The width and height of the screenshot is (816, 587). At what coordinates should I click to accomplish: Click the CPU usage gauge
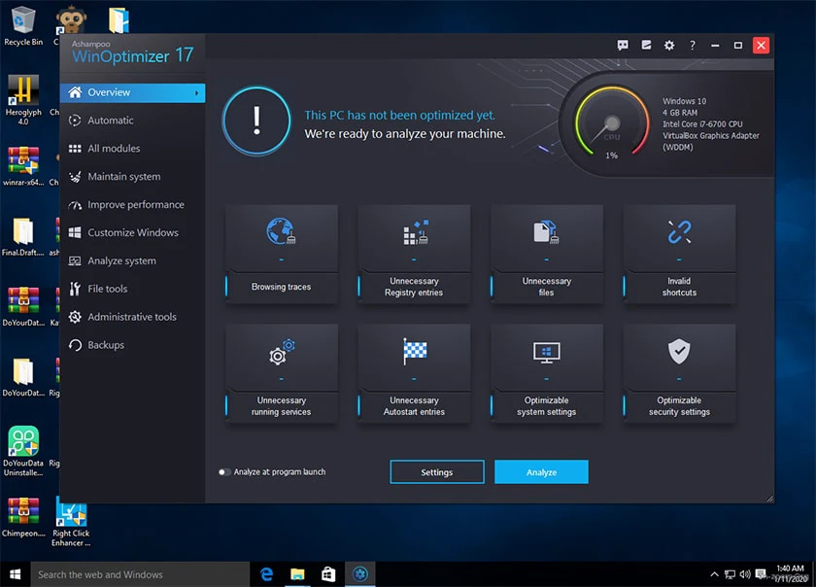tap(612, 123)
